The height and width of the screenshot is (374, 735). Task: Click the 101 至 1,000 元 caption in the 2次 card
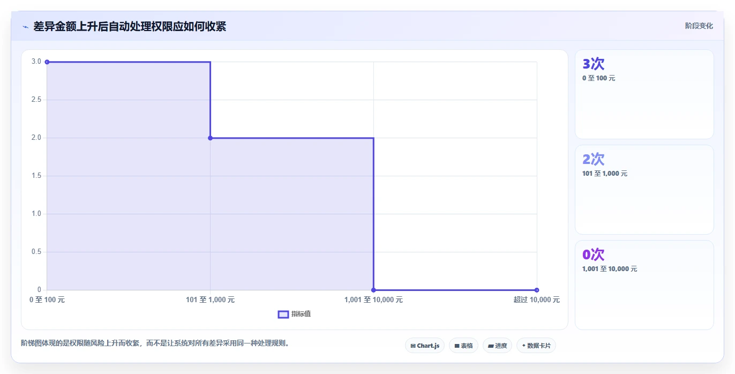coord(605,174)
